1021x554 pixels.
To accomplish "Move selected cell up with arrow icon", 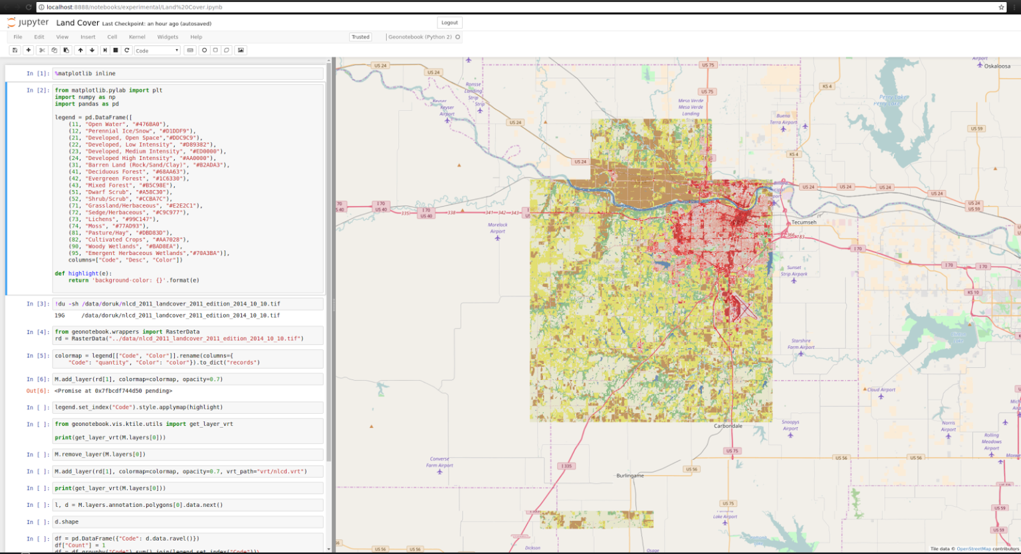I will [80, 50].
